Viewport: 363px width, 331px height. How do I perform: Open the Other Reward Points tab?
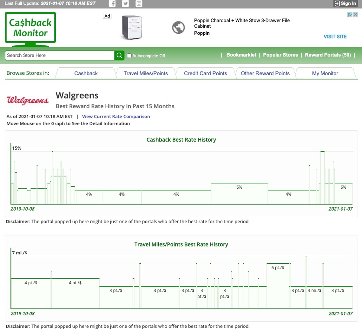[x=265, y=73]
